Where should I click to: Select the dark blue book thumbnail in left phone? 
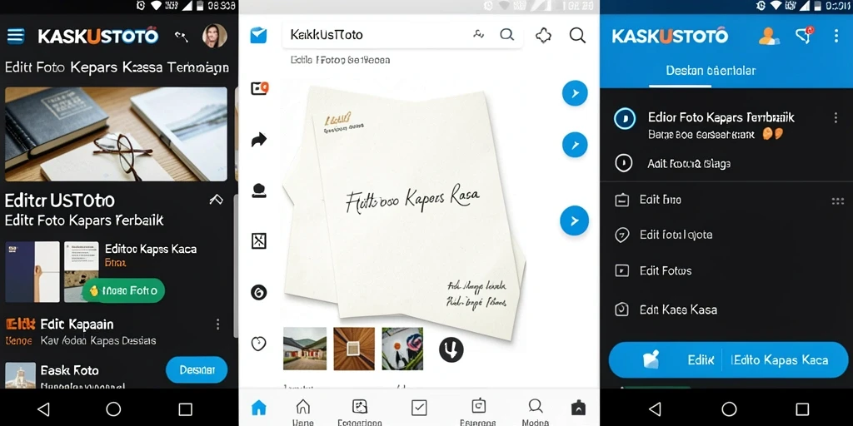[x=32, y=272]
